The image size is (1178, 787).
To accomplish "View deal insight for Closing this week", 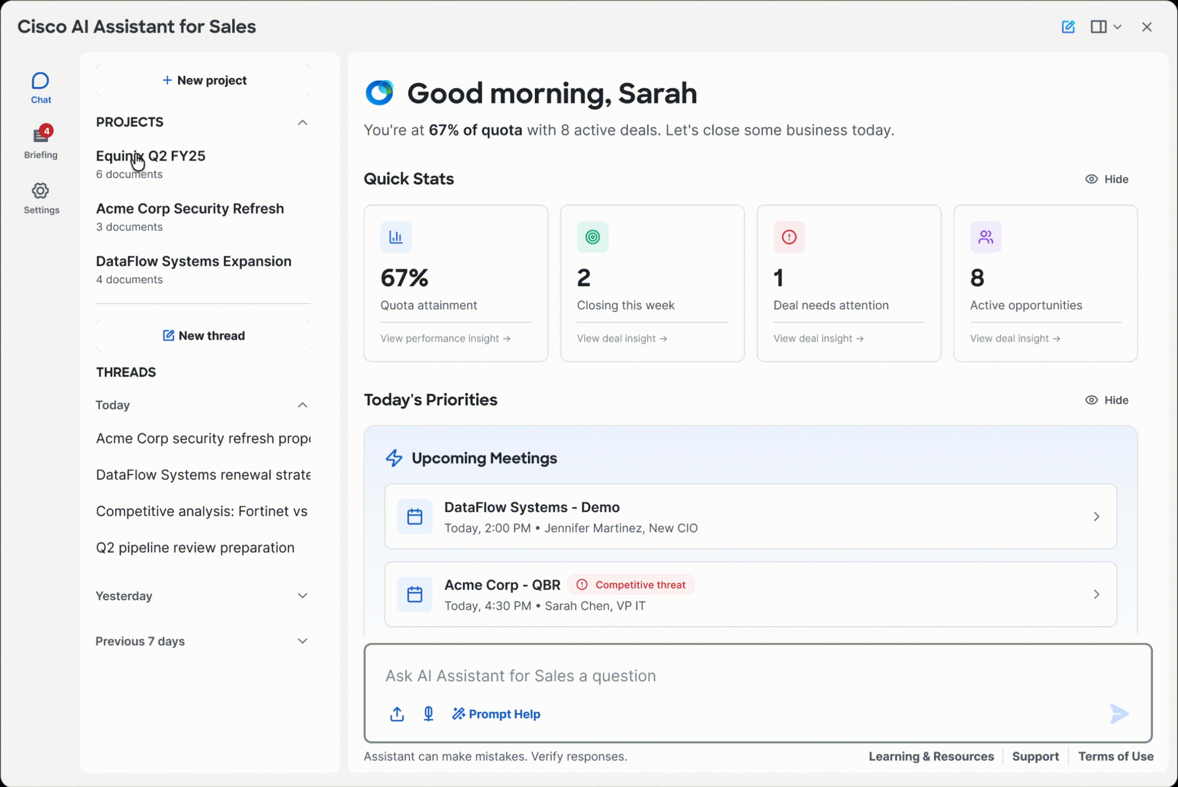I will coord(622,338).
